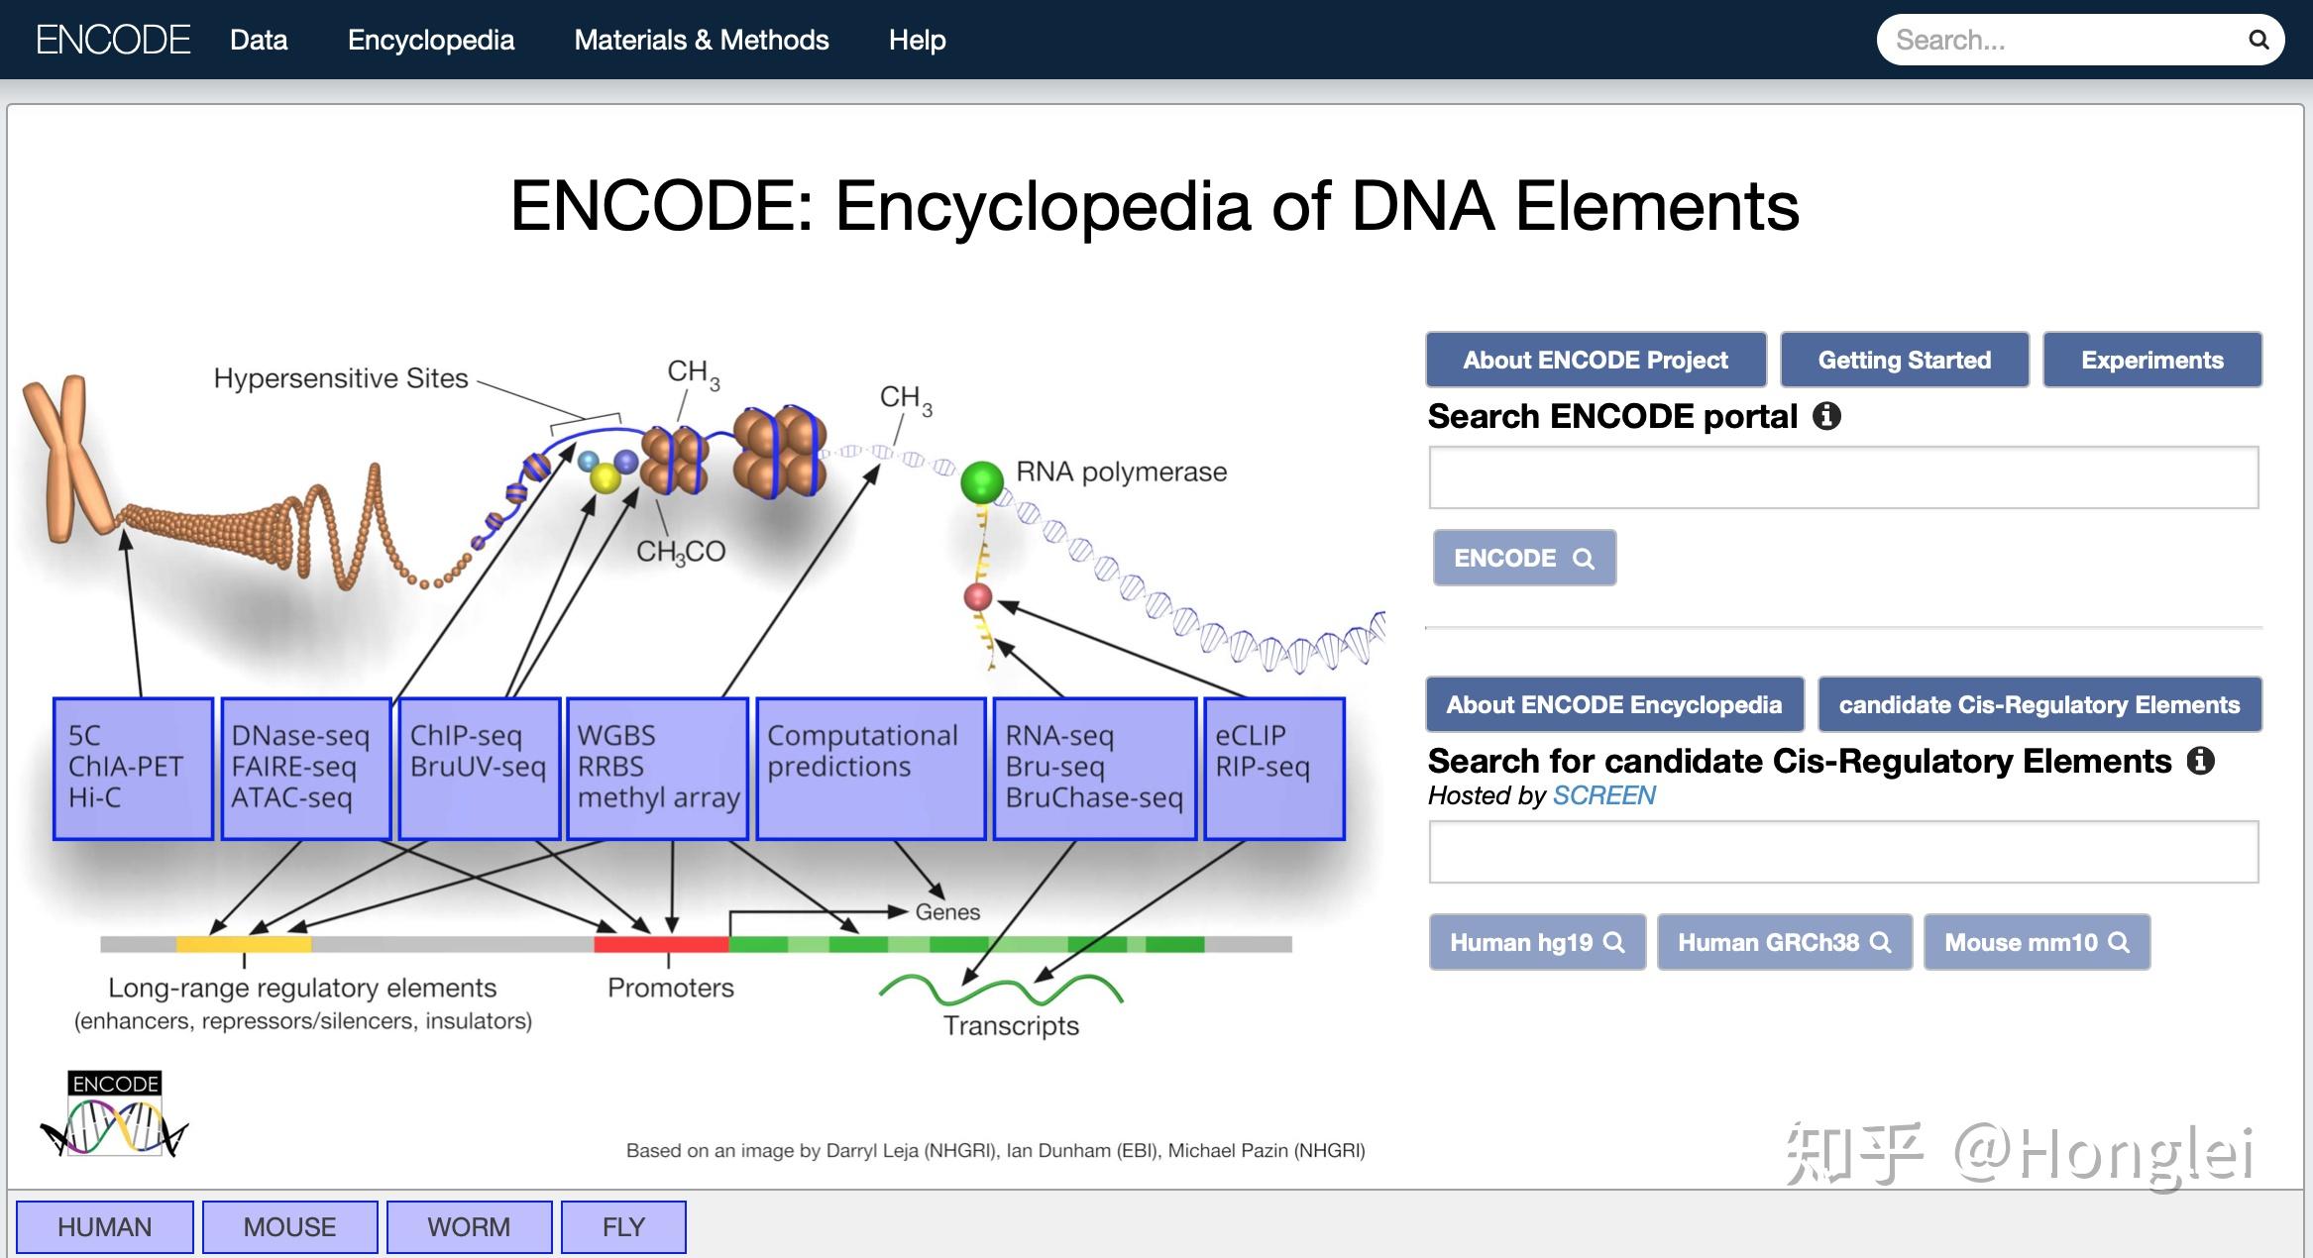Open the Data menu

259,40
